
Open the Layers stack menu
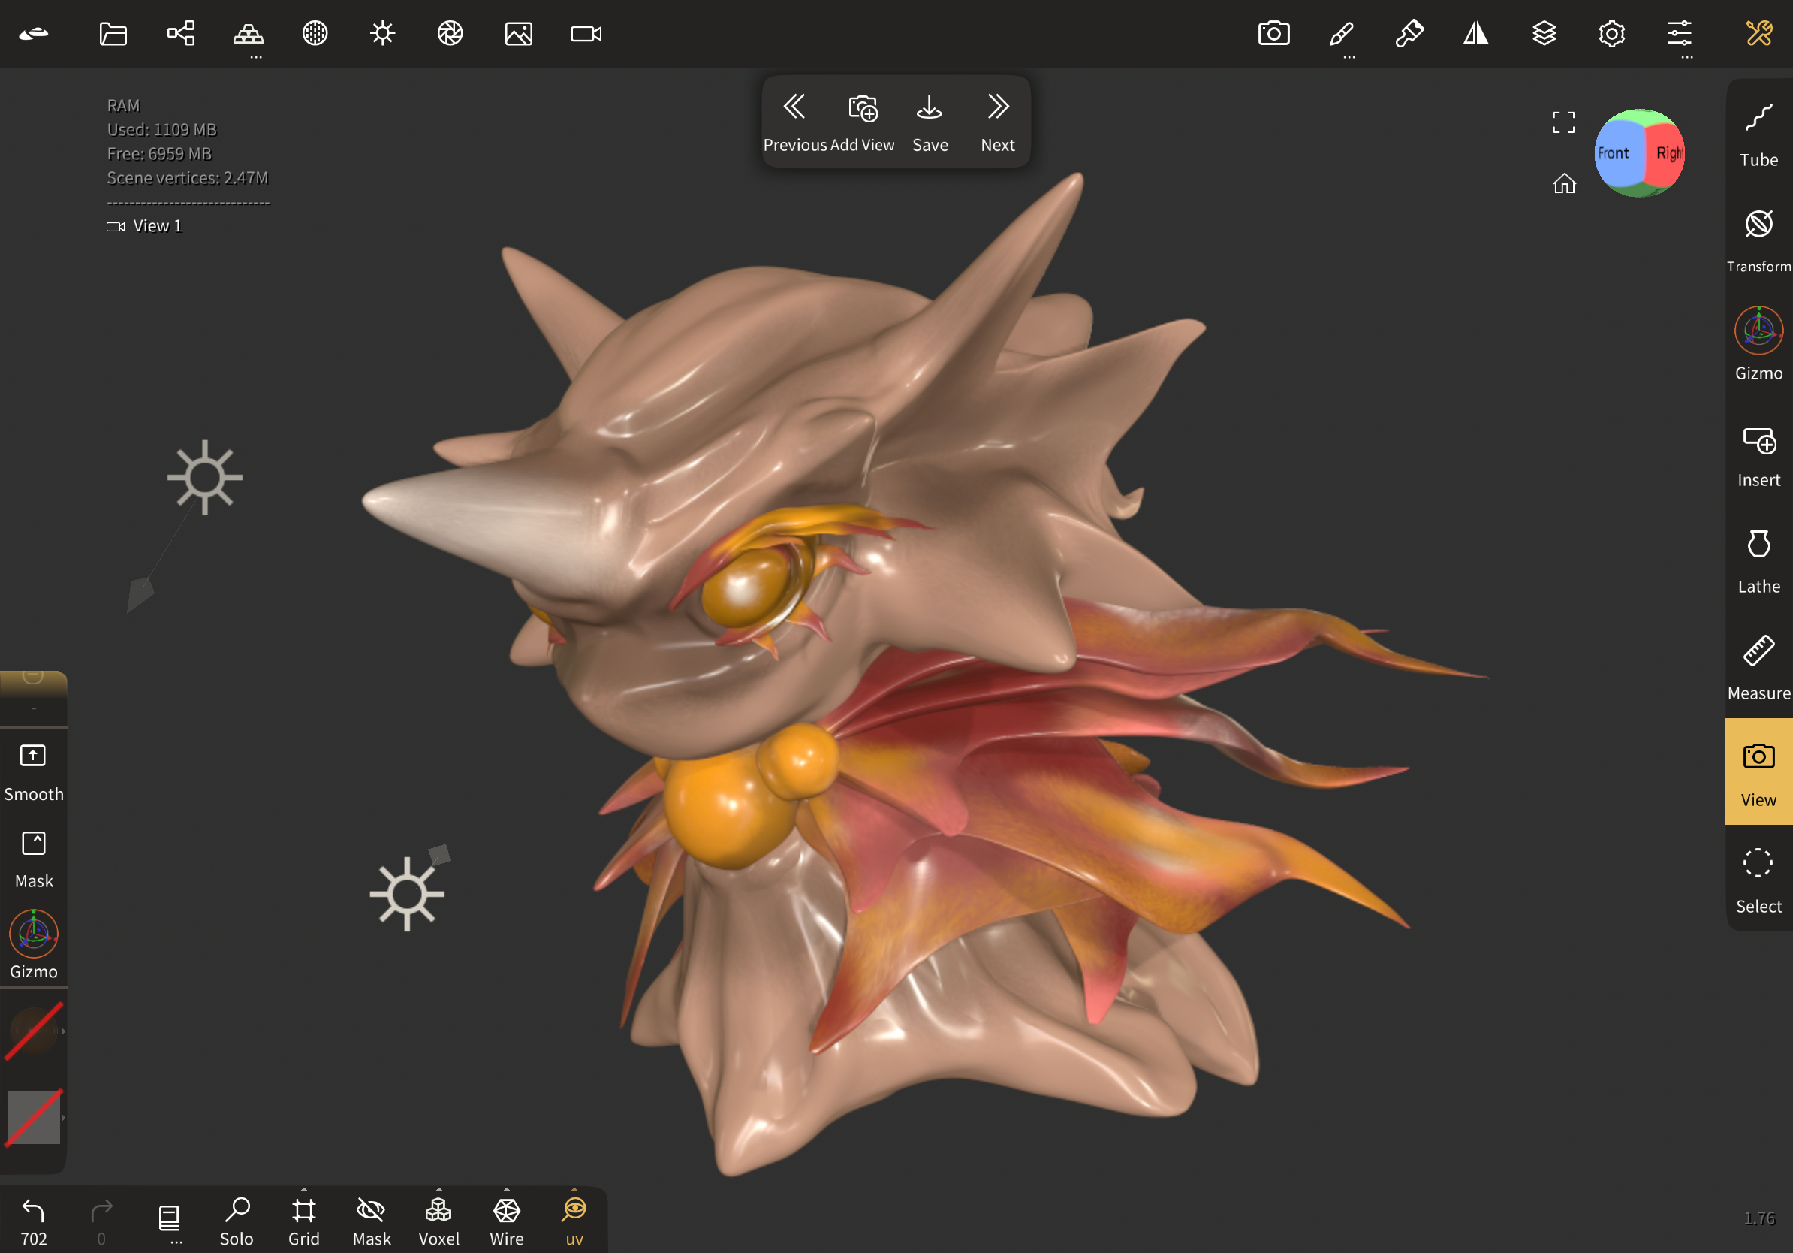(1544, 34)
